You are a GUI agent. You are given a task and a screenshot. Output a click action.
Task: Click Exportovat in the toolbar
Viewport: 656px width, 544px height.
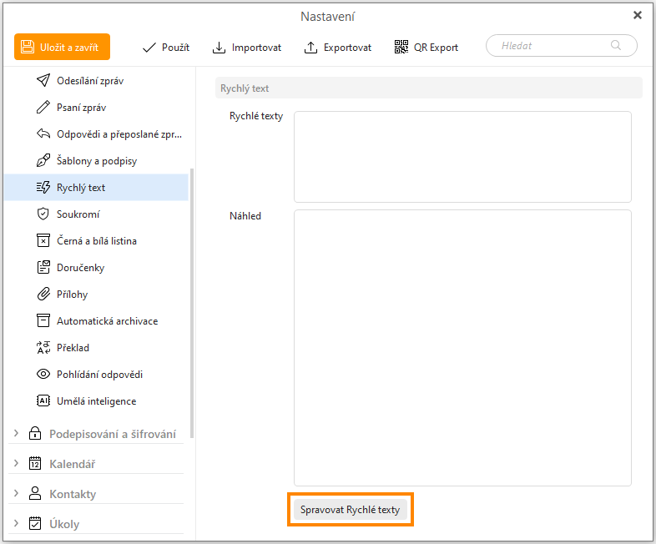tap(338, 48)
